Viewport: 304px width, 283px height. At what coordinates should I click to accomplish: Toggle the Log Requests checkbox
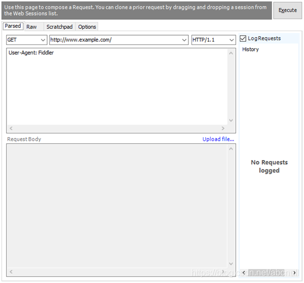coord(243,38)
